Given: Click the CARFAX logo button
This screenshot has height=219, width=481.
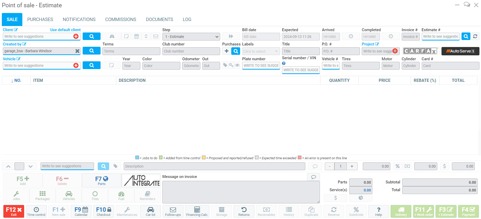Looking at the screenshot, I should [x=420, y=51].
